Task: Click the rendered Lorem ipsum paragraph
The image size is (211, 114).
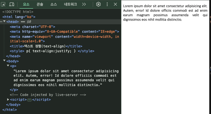Action: tap(165, 13)
